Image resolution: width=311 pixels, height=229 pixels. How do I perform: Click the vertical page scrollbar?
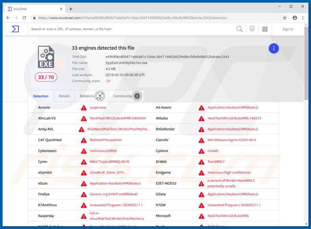tap(306, 63)
